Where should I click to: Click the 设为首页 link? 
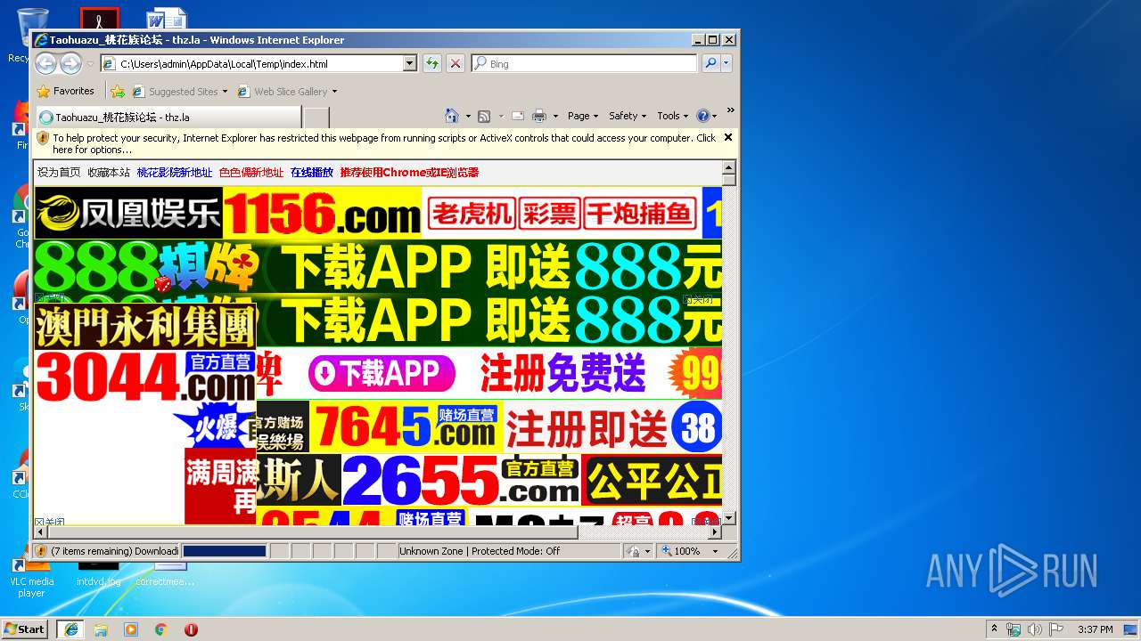pyautogui.click(x=59, y=172)
